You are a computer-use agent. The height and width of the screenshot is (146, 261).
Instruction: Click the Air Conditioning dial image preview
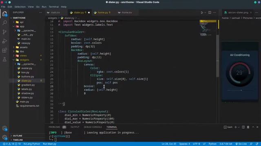click(x=240, y=71)
